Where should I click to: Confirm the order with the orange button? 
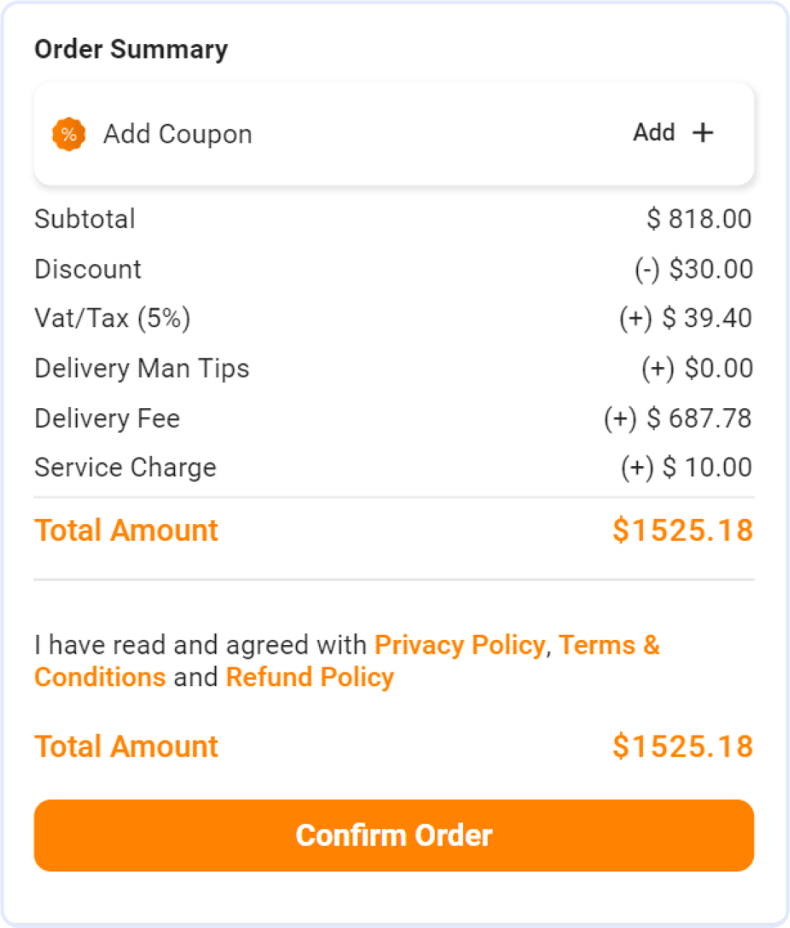click(x=394, y=835)
